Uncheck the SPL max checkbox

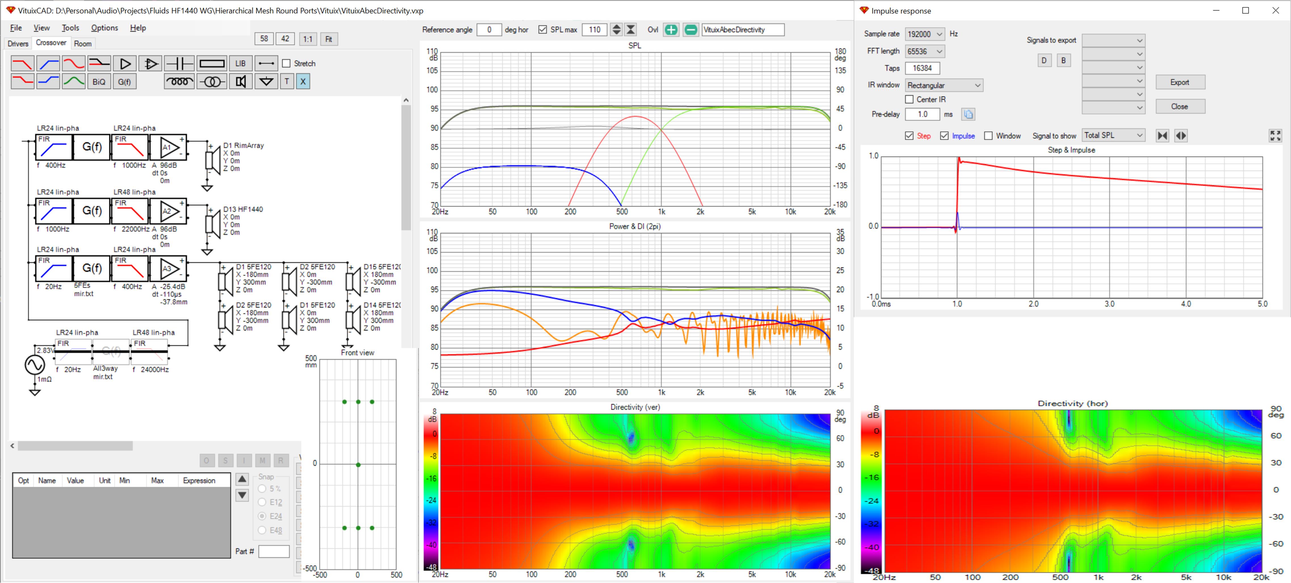[x=543, y=30]
